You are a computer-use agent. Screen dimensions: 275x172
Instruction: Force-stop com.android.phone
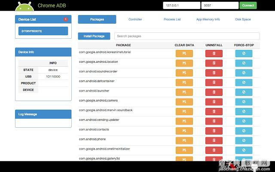click(x=244, y=141)
